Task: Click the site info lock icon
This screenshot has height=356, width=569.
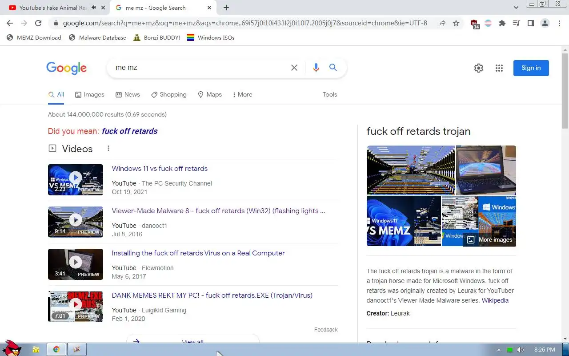Action: (55, 23)
